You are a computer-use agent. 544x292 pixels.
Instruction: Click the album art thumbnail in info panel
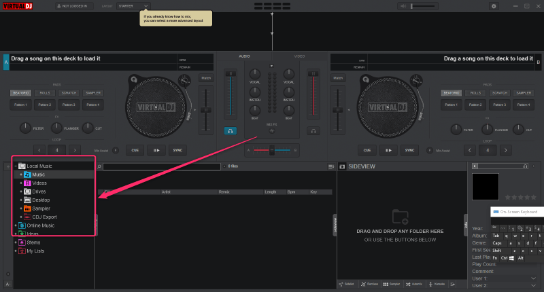486,187
